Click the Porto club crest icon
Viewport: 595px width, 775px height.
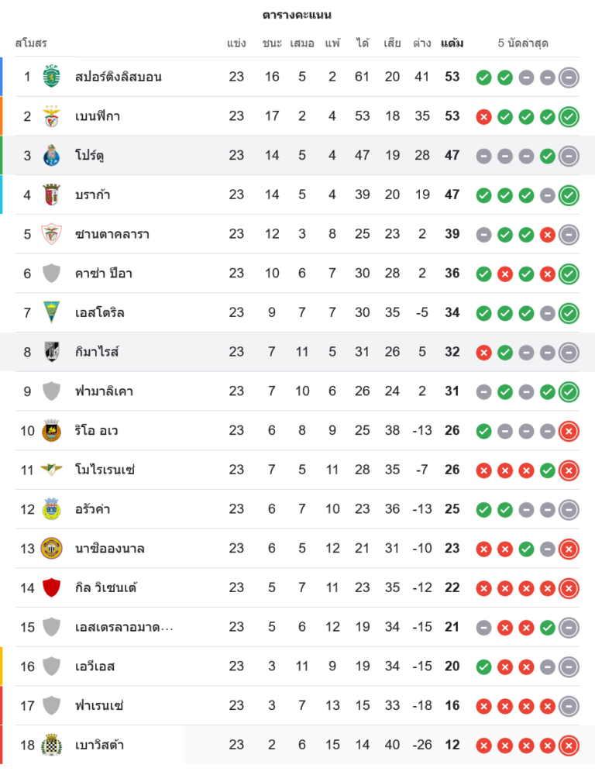click(x=51, y=156)
